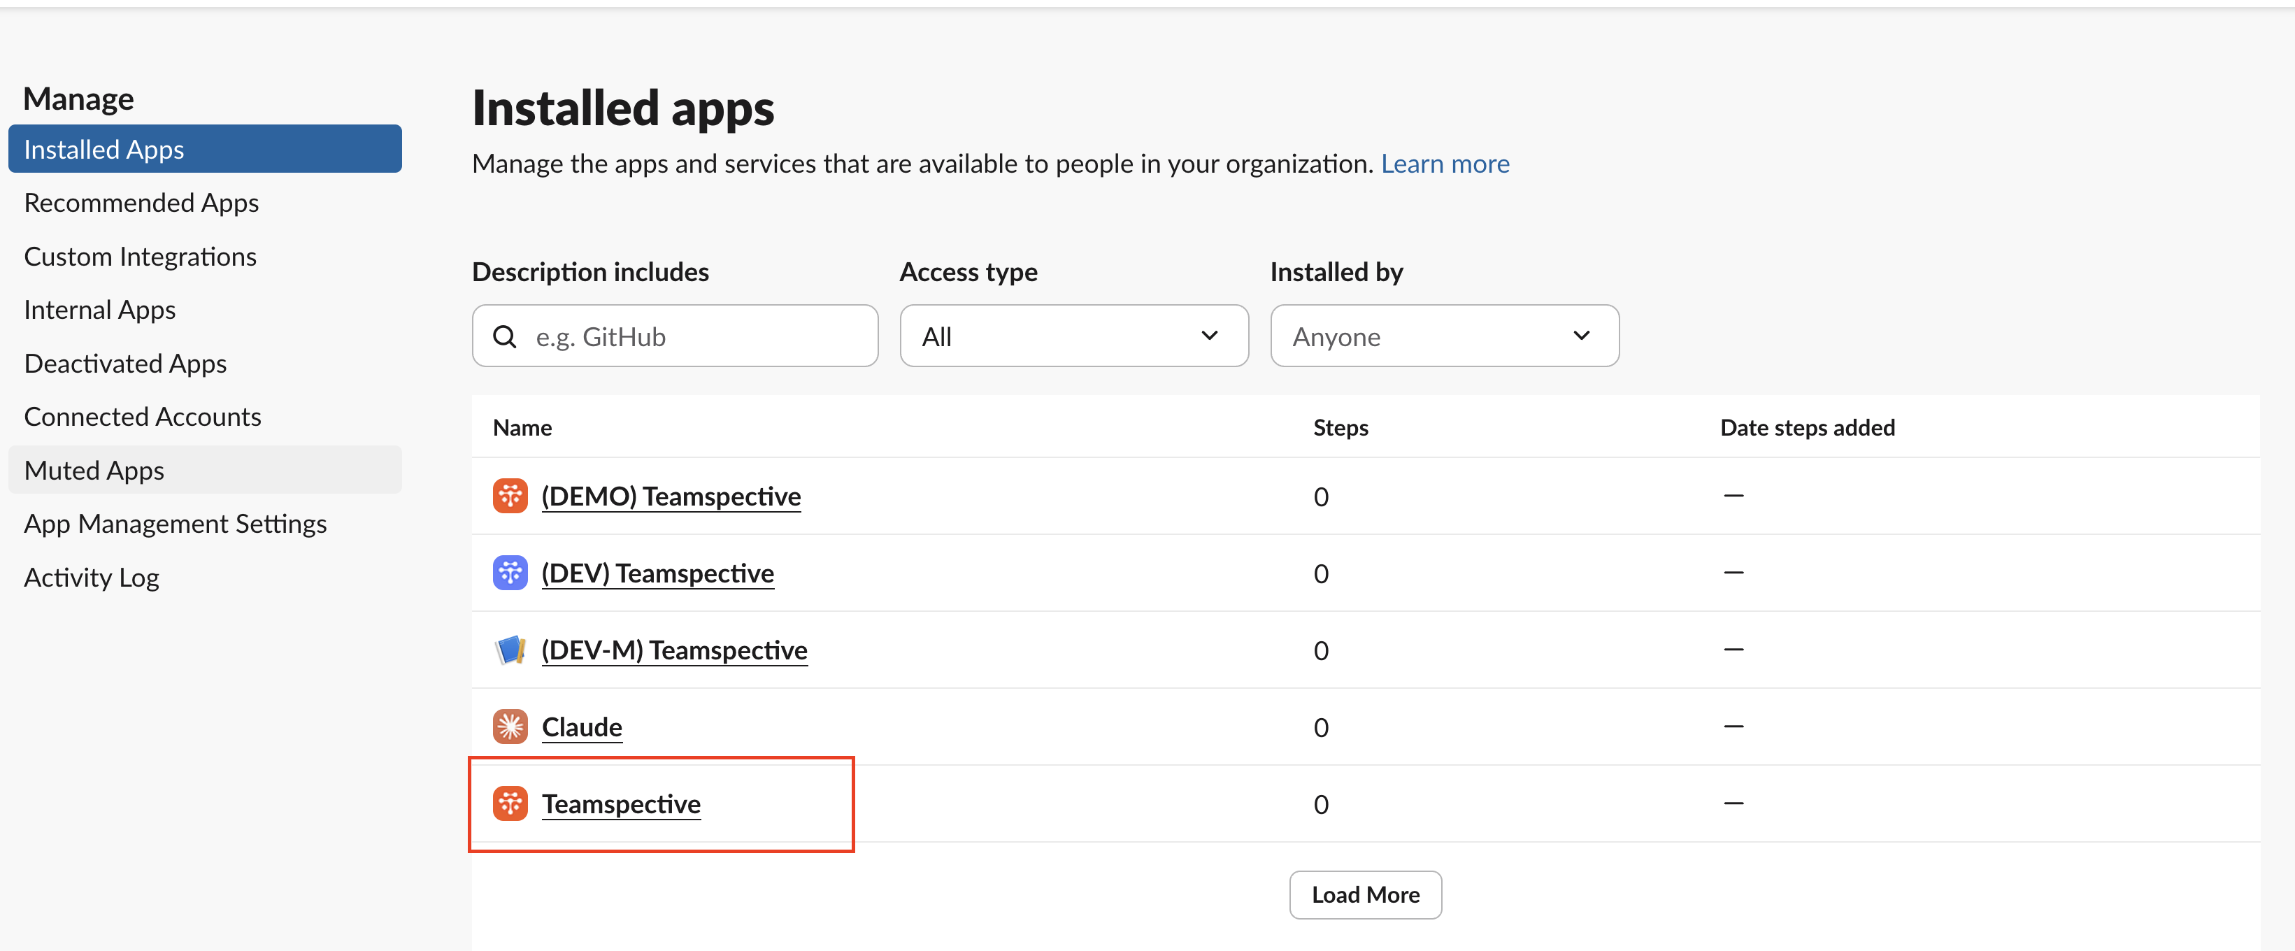The image size is (2295, 951).
Task: Click the search magnifier icon
Action: point(504,336)
